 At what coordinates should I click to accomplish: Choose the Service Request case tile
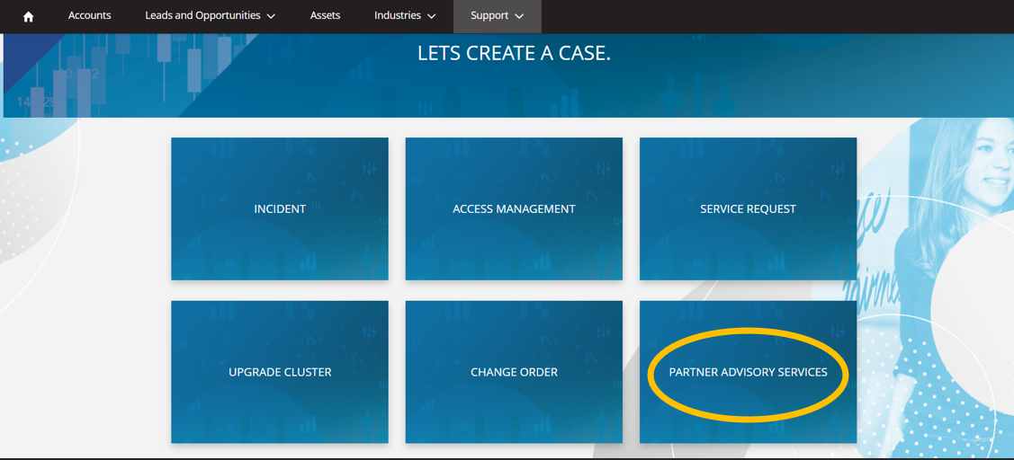point(748,208)
